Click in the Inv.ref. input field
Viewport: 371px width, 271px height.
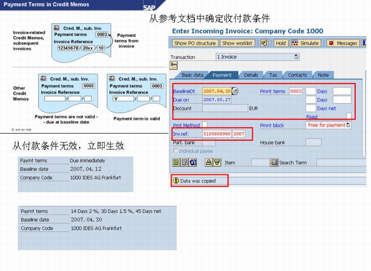[217, 134]
